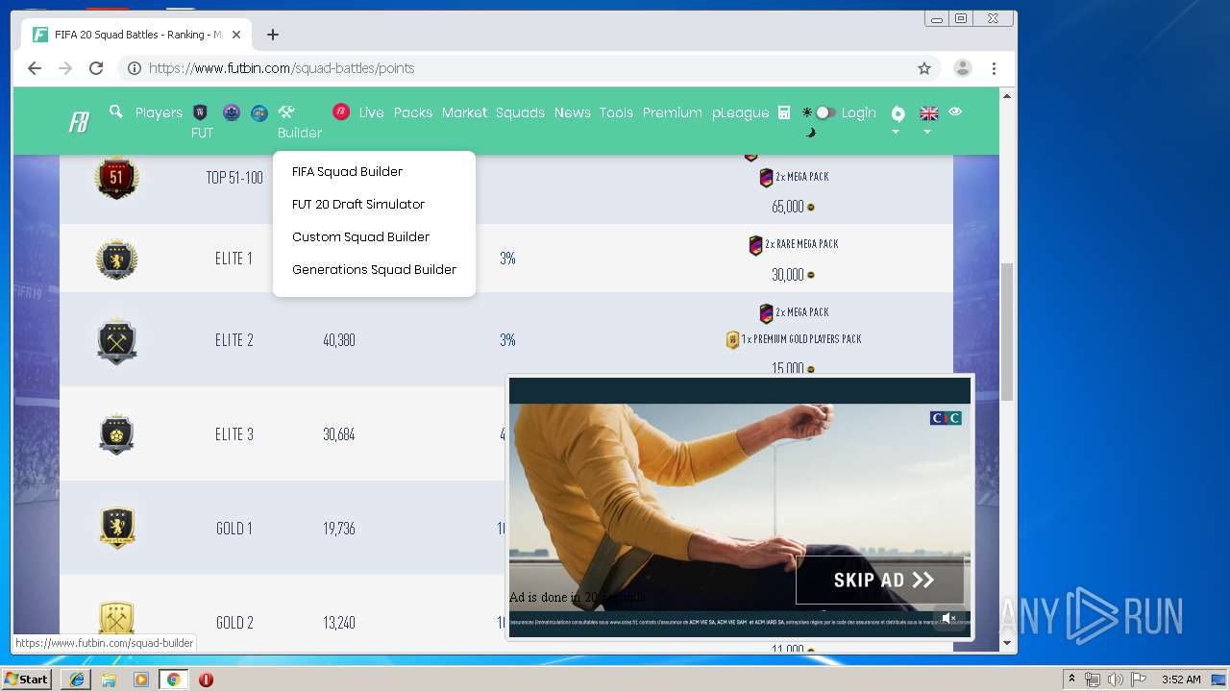Viewport: 1230px width, 692px height.
Task: Select Generations Squad Builder
Action: [x=374, y=269]
